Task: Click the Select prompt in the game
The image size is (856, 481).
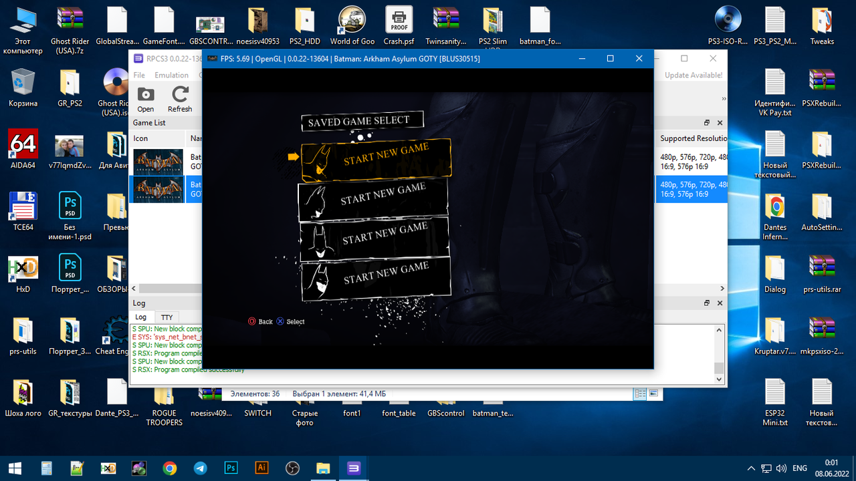Action: (x=290, y=321)
